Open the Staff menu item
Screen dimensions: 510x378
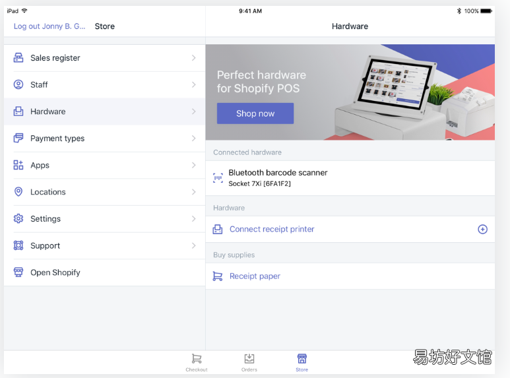coord(104,84)
